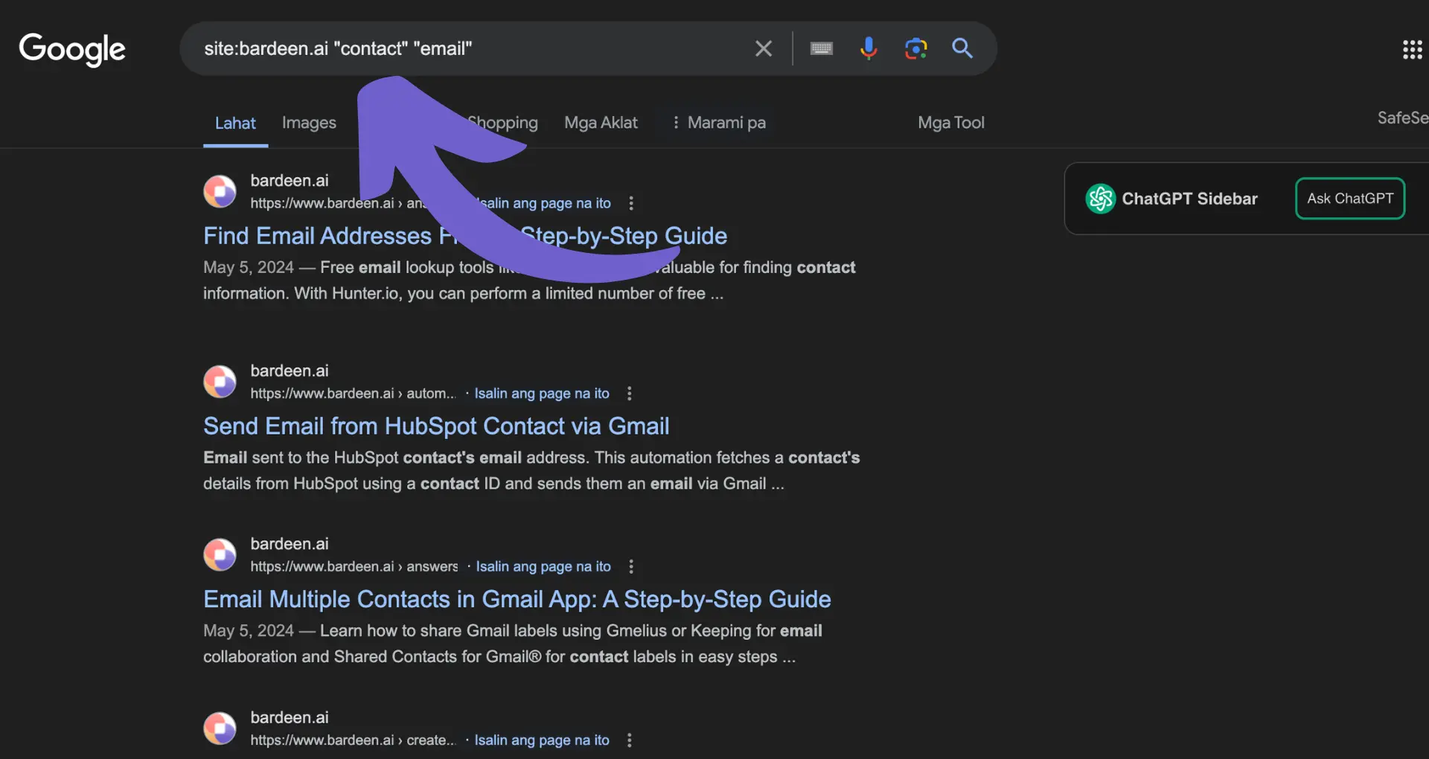Switch to the Shopping tab
The image size is (1429, 759).
(502, 123)
